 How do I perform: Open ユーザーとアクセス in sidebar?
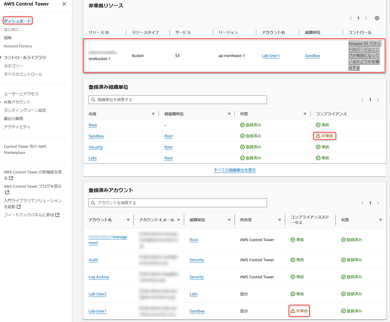tap(21, 94)
